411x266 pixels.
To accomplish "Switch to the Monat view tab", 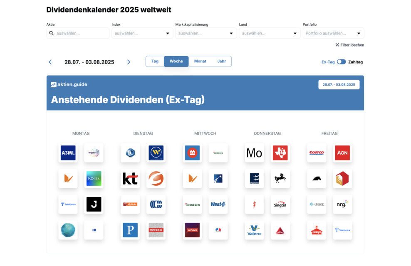I will coord(200,62).
